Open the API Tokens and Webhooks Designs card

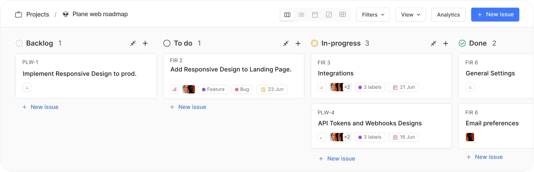pyautogui.click(x=370, y=123)
